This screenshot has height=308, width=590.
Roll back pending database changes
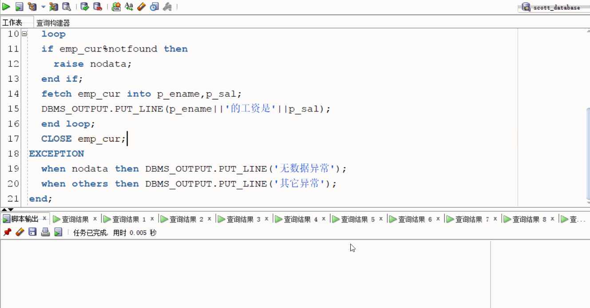[x=98, y=7]
